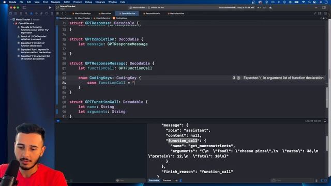Select "Expected '(' in argument list" error in navigator
Screen dimensions: 331x186
click(35, 57)
